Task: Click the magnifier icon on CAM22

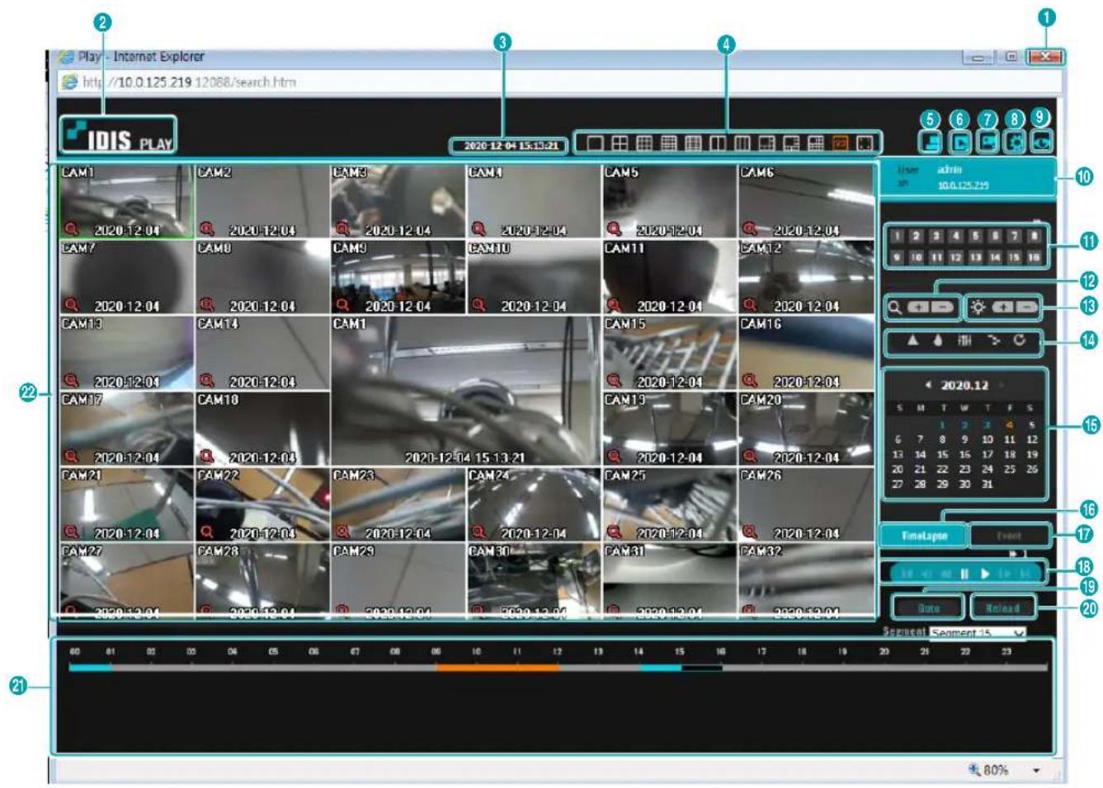Action: pyautogui.click(x=206, y=532)
